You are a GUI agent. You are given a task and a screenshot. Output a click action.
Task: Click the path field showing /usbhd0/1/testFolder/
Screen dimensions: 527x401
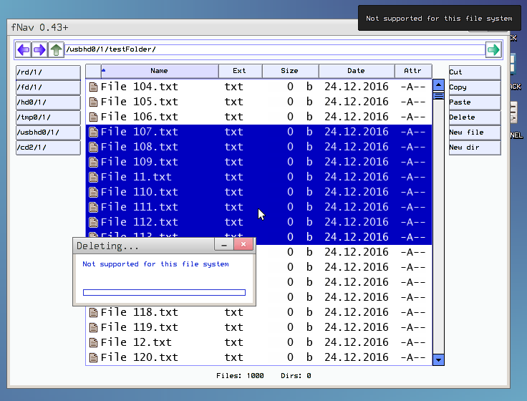[x=275, y=50]
